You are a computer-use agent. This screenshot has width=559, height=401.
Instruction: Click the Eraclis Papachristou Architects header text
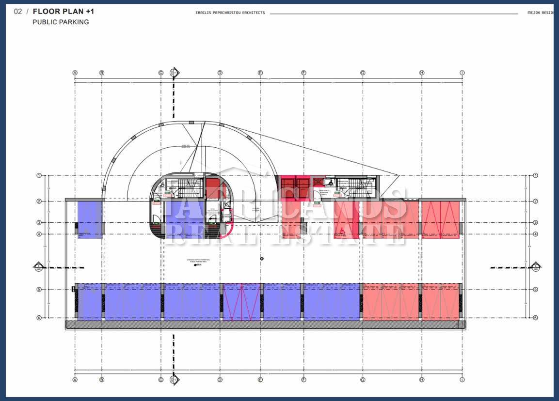(x=230, y=13)
